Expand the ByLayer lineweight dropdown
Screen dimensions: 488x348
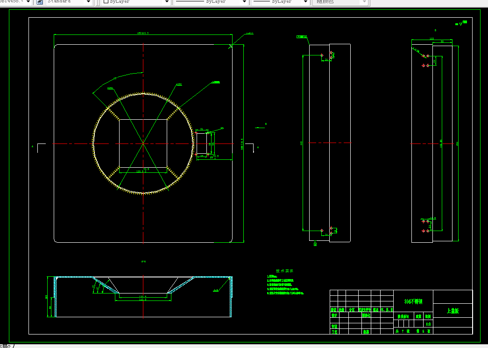click(305, 2)
